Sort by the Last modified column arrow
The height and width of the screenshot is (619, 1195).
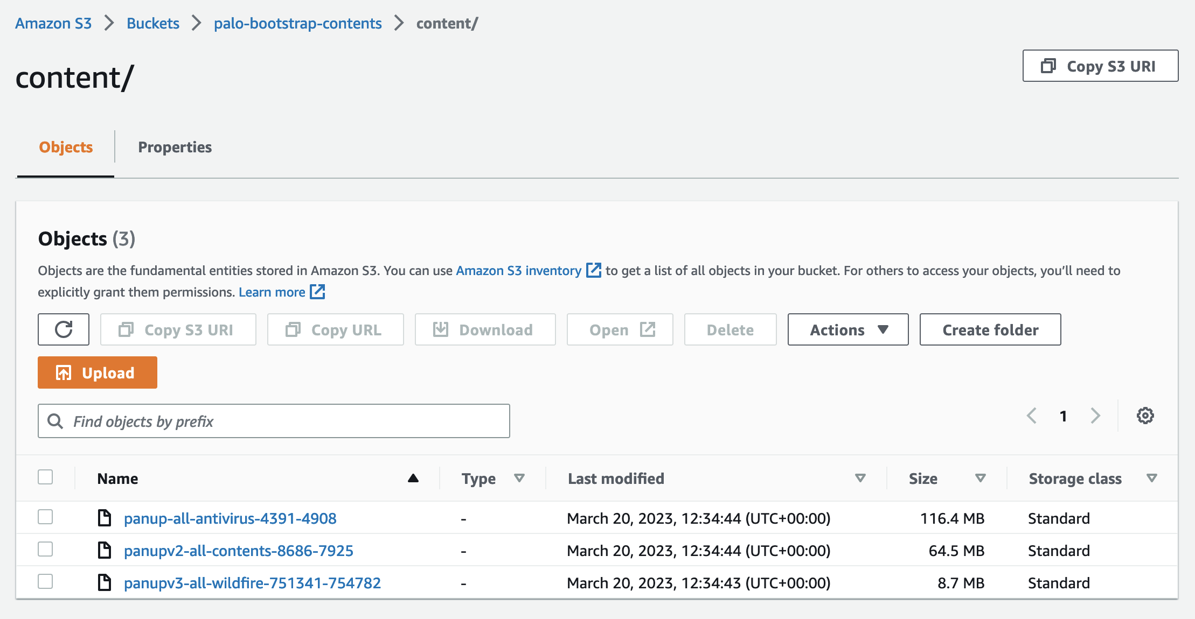tap(860, 478)
